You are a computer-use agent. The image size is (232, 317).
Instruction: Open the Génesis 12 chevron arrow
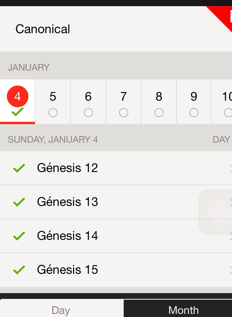pos(230,168)
